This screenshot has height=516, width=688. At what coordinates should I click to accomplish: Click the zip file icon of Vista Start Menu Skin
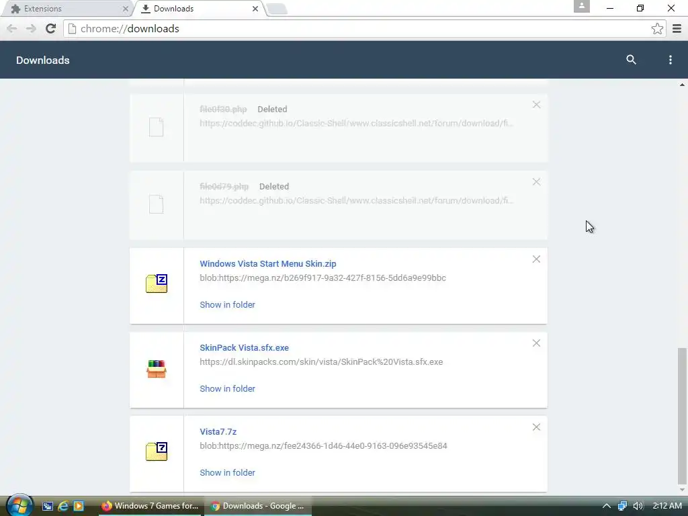click(x=157, y=284)
